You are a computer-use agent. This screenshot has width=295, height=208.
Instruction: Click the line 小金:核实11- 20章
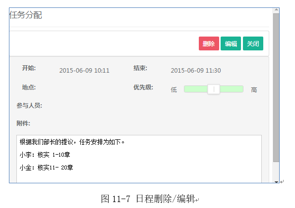(x=46, y=167)
